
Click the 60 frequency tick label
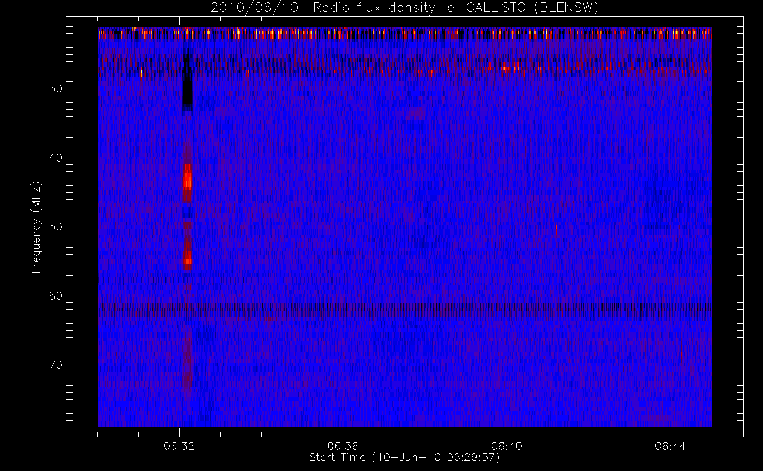56,296
